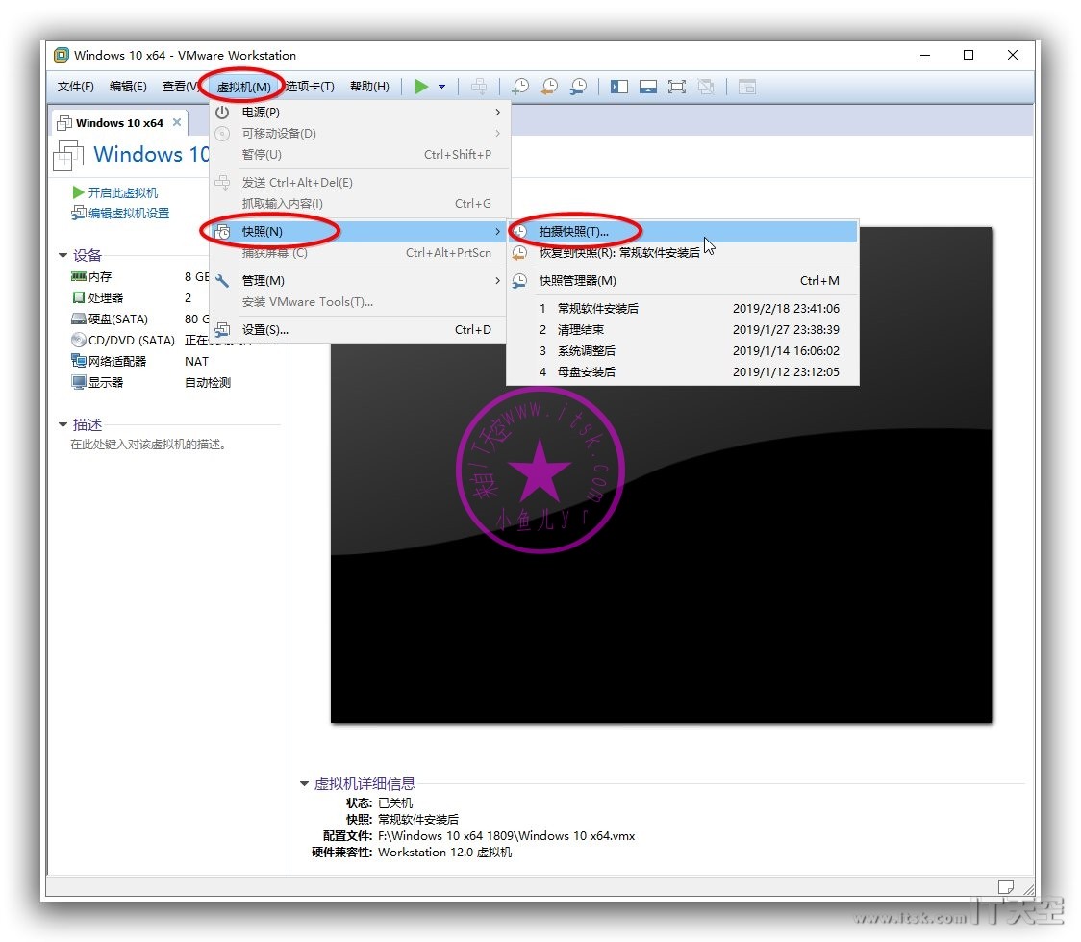
Task: Click the snapshot icon beside 快照(N)
Action: 222,232
